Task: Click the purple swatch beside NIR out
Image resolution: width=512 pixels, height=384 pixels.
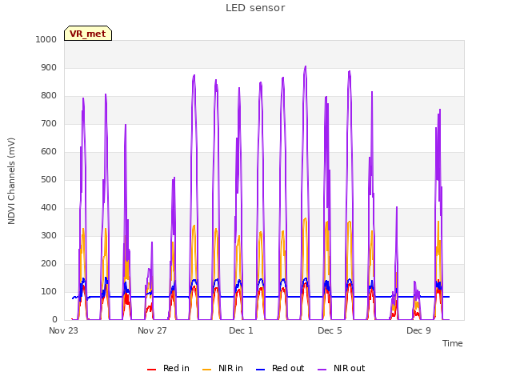Action: point(322,370)
